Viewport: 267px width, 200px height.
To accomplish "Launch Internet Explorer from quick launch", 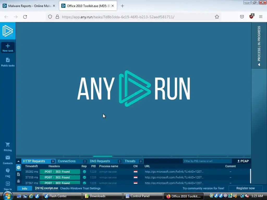I will click(31, 196).
